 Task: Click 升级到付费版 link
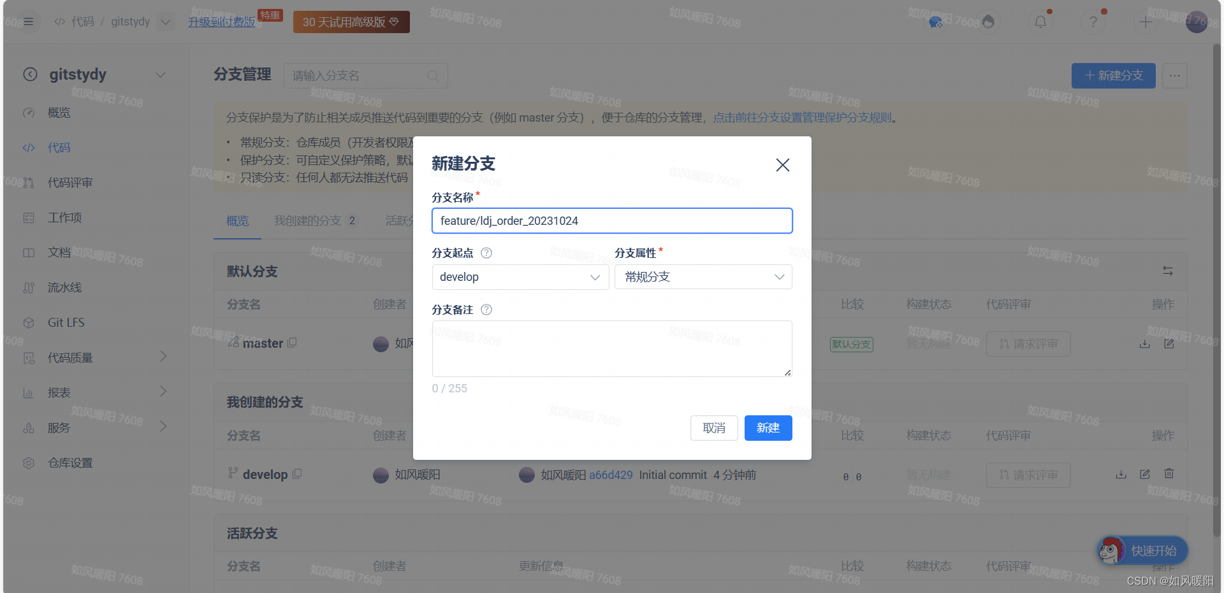[x=221, y=22]
